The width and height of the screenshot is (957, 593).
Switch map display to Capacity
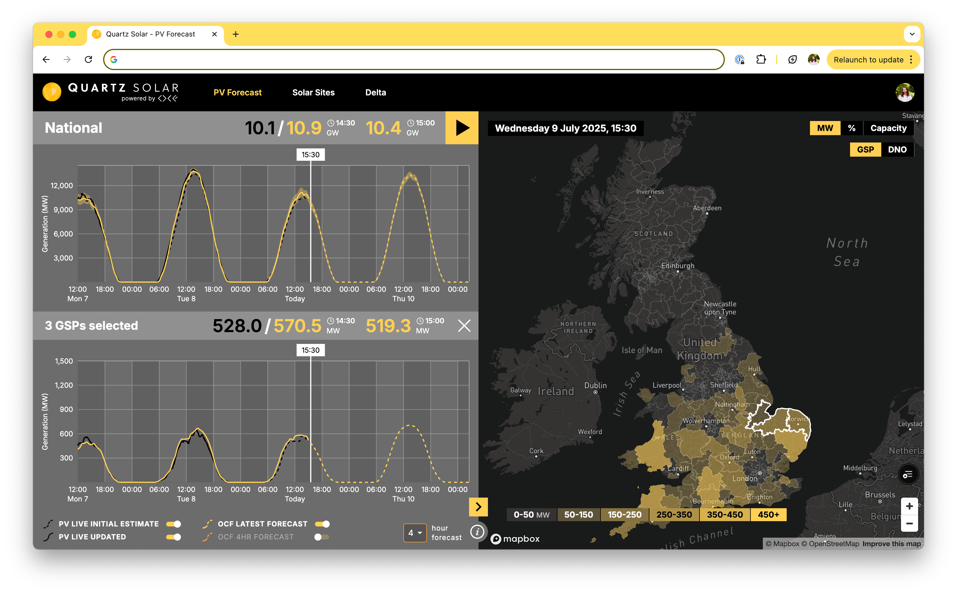(x=888, y=128)
